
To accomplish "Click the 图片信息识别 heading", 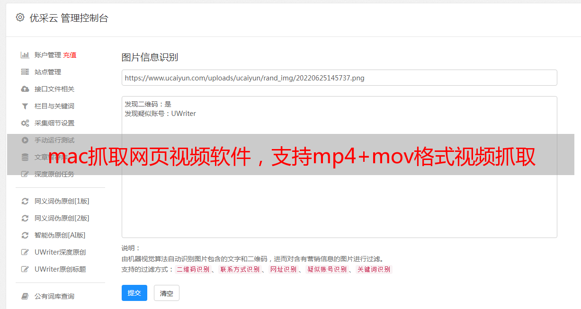I will (x=150, y=57).
